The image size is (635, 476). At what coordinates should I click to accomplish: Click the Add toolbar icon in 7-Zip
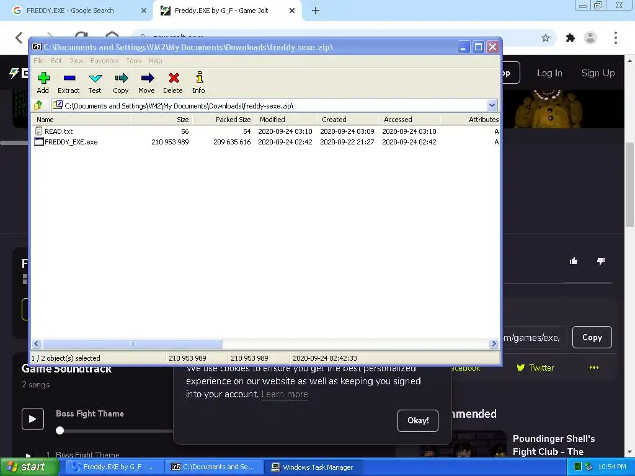[43, 78]
